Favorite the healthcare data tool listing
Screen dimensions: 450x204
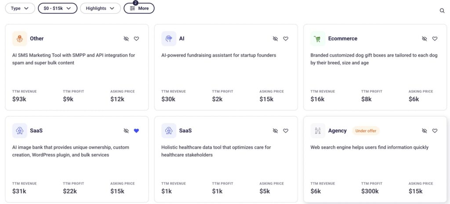[x=286, y=131]
